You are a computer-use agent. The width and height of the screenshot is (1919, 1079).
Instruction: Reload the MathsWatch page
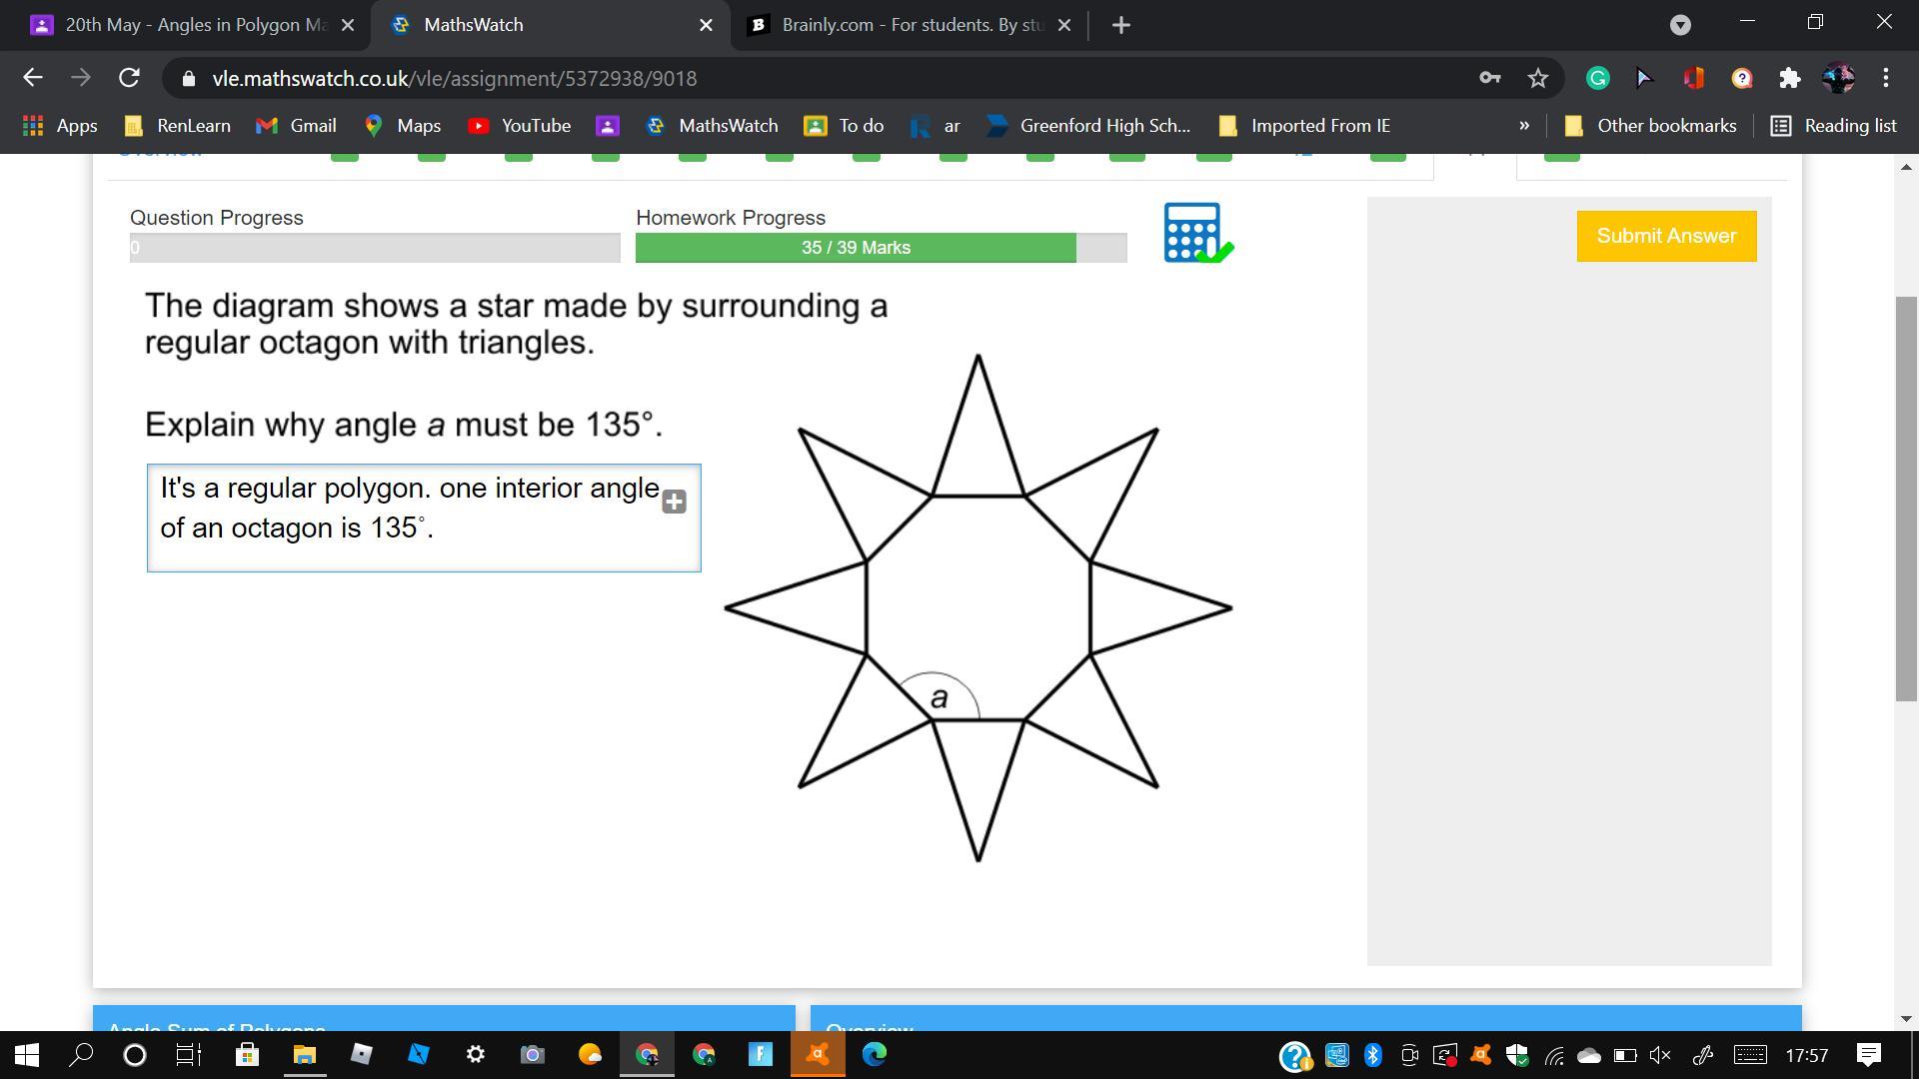point(129,78)
